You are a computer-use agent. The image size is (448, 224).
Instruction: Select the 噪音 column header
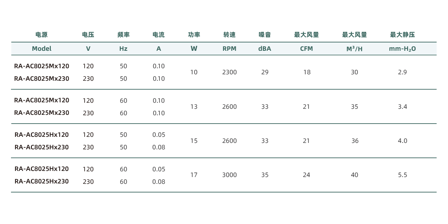coord(265,35)
